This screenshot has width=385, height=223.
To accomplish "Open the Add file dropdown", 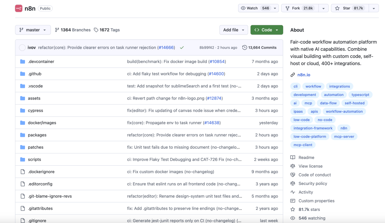I will click(x=233, y=30).
